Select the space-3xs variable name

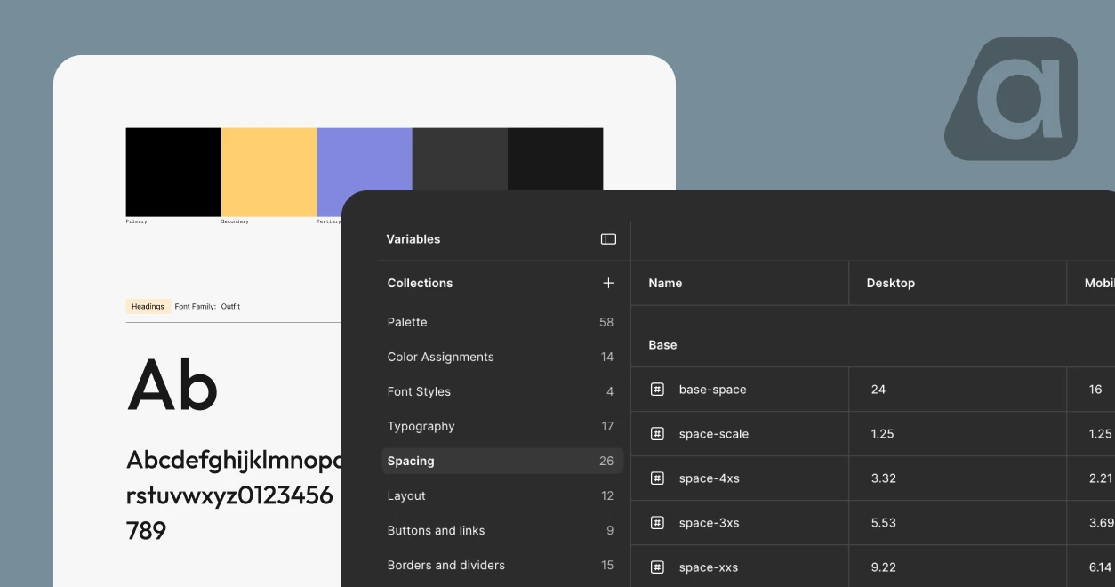pos(709,523)
